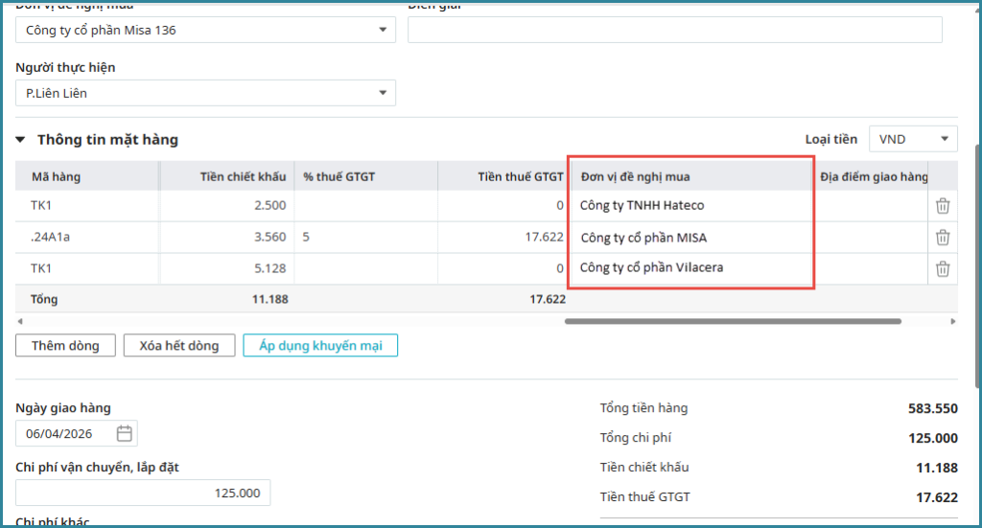Click the total discount 11.188 in Tổng row

(269, 299)
